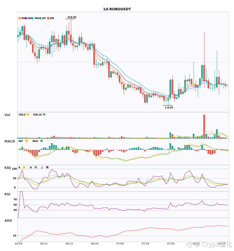Select the yellow VOL5 legend swatch
Image resolution: width=234 pixels, height=251 pixels.
28,114
